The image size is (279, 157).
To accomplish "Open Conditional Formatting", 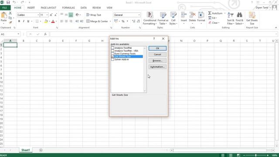I will point(150,18).
